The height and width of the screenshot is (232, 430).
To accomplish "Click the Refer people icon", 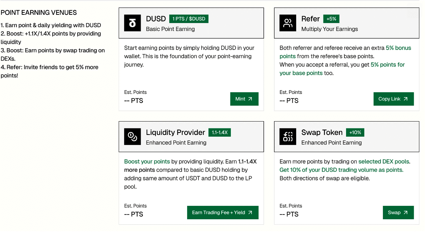I will [x=288, y=23].
